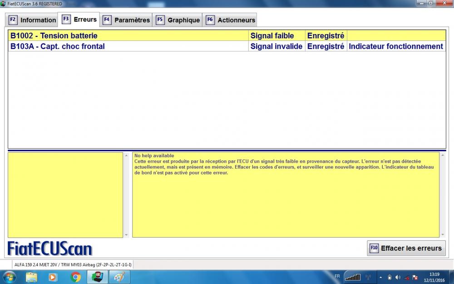The height and width of the screenshot is (284, 454).
Task: Click the signal strength bars tray icon
Action: pos(353,277)
